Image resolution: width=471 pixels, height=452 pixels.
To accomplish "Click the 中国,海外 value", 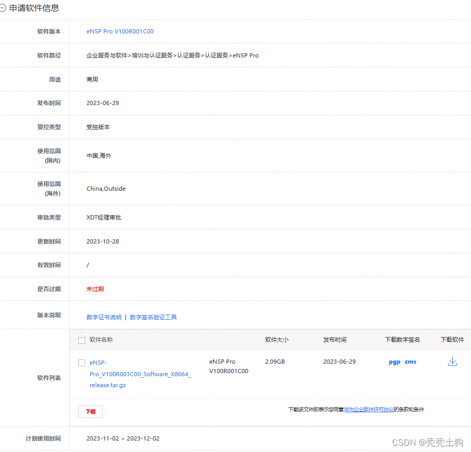I will pyautogui.click(x=99, y=156).
